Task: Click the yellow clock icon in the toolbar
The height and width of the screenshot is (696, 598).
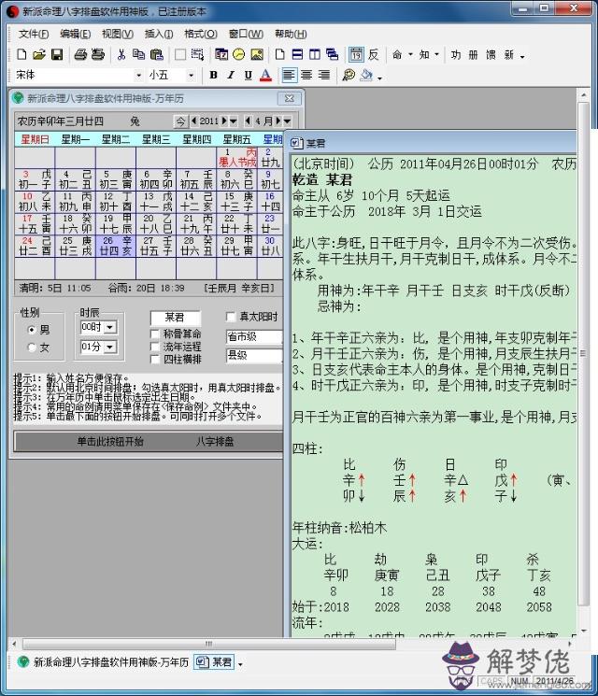Action: point(239,54)
